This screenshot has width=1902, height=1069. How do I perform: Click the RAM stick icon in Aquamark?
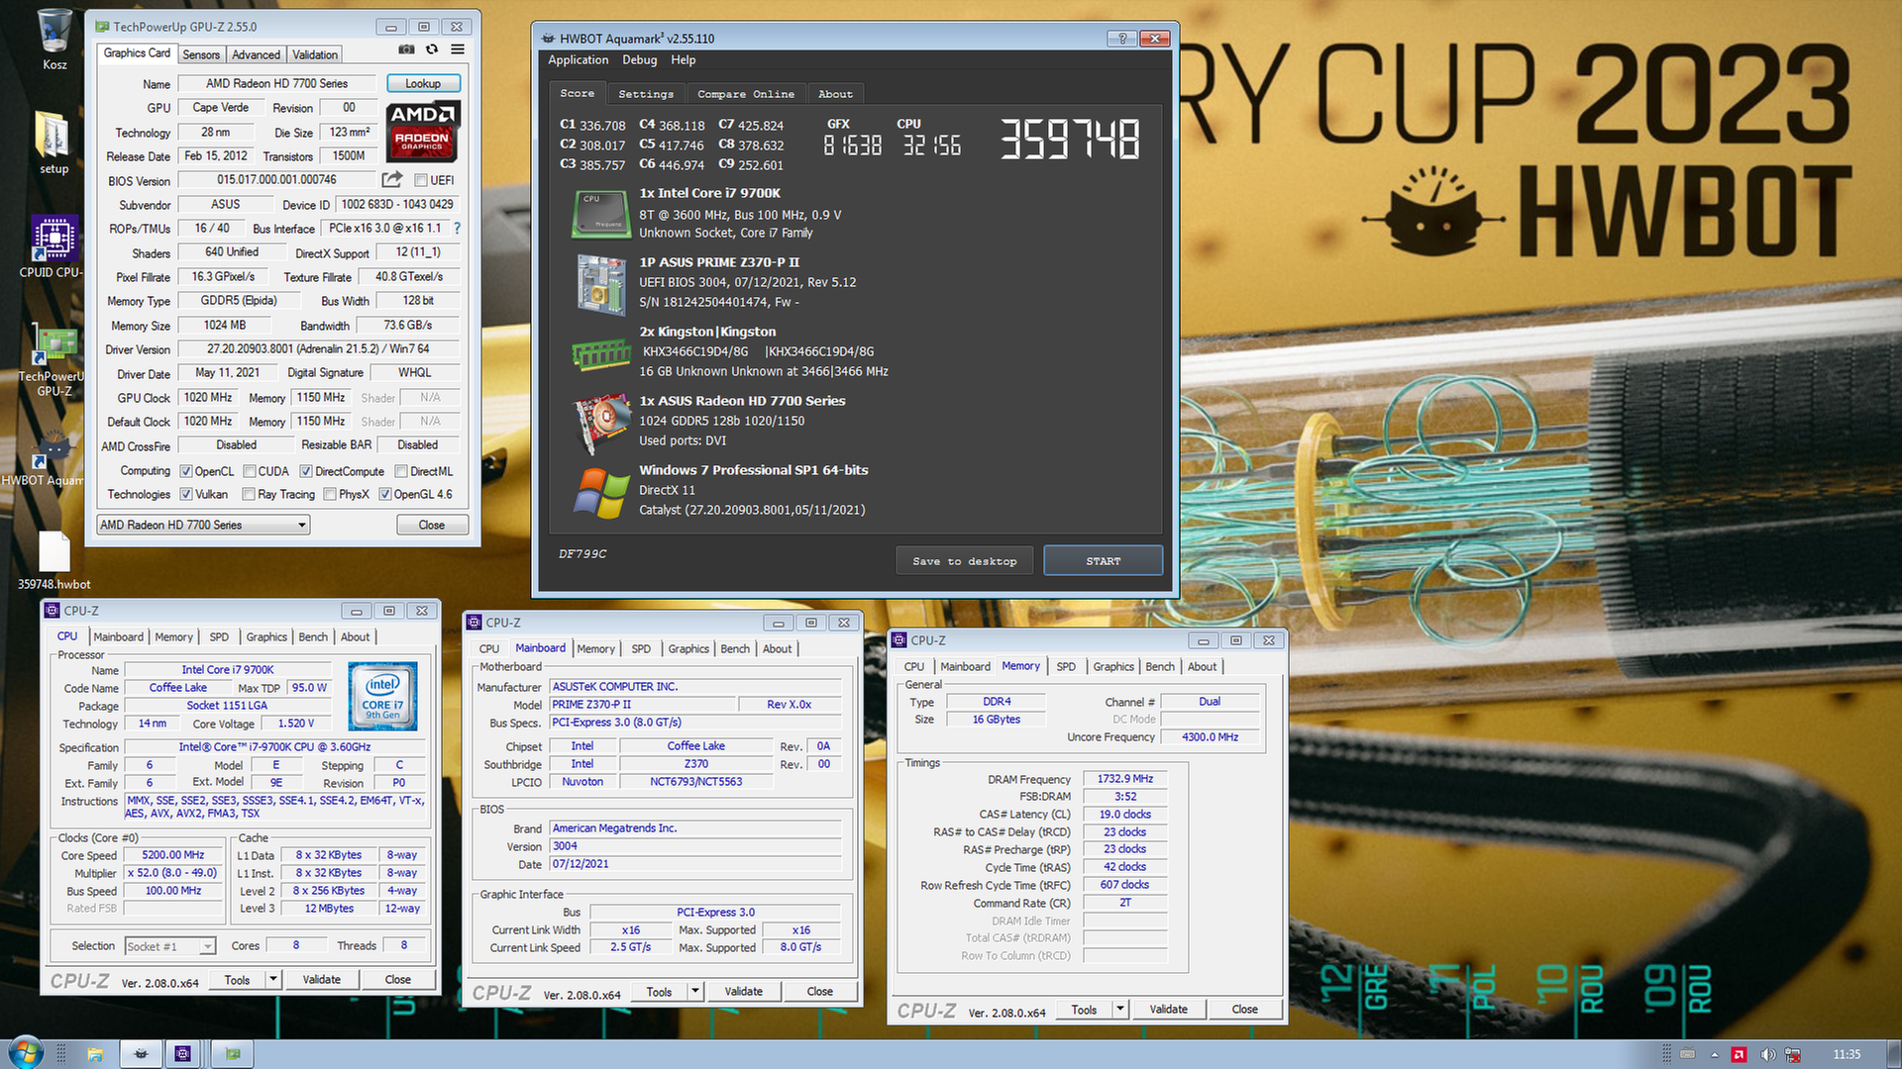pyautogui.click(x=600, y=353)
